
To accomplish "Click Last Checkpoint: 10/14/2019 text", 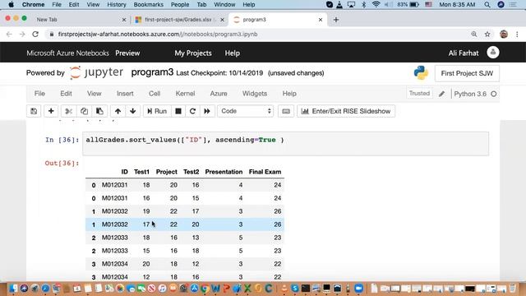I will [x=219, y=73].
